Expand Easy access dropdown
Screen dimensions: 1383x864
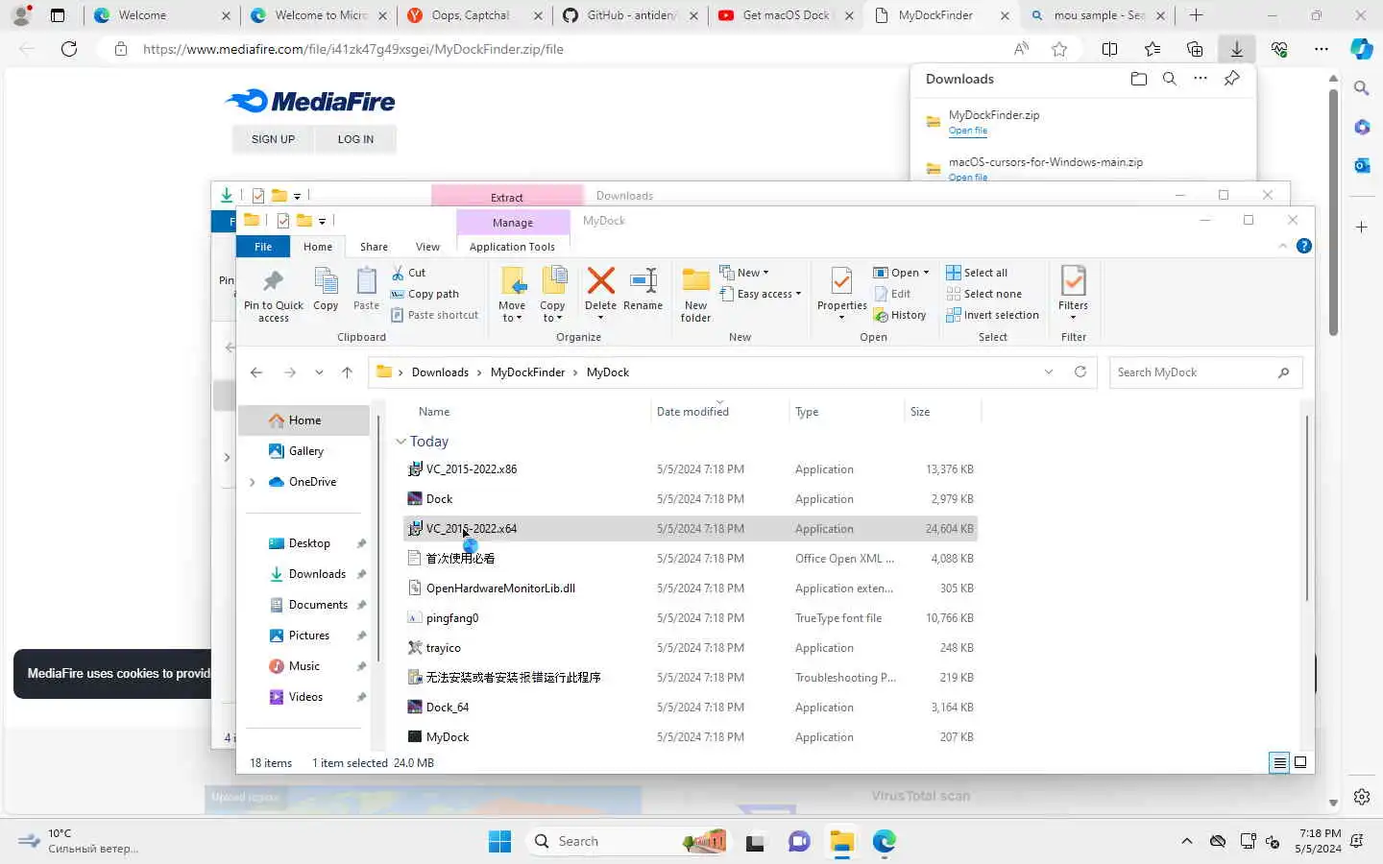tap(760, 294)
